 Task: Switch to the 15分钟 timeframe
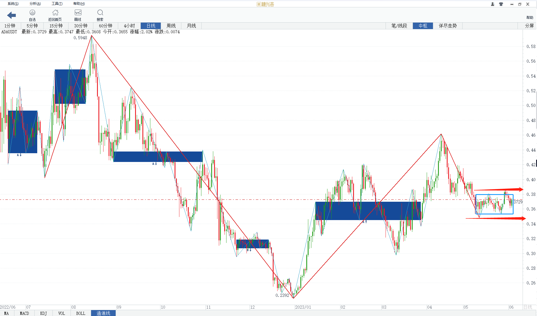click(x=56, y=26)
